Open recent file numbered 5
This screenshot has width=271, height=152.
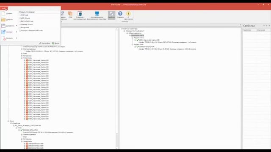(x=25, y=27)
